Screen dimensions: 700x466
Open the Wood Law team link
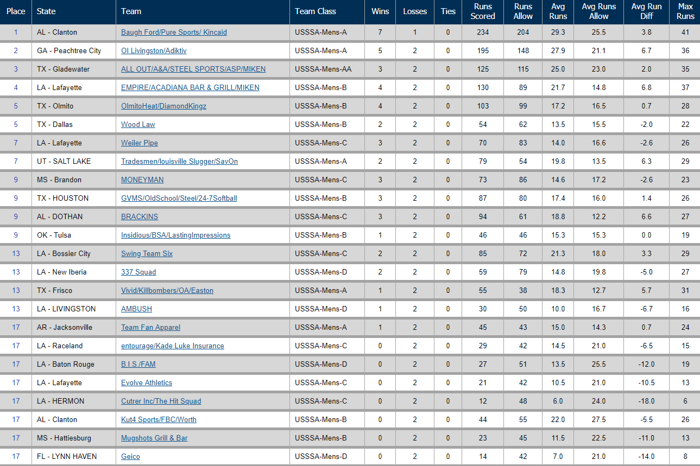tap(138, 124)
